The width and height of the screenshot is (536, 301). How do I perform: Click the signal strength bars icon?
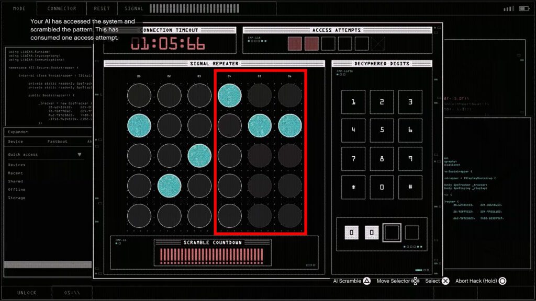click(509, 8)
